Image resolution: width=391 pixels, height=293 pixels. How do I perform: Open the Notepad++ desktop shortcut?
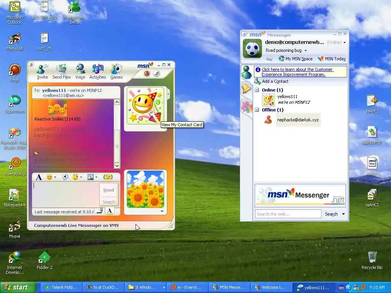(x=15, y=198)
